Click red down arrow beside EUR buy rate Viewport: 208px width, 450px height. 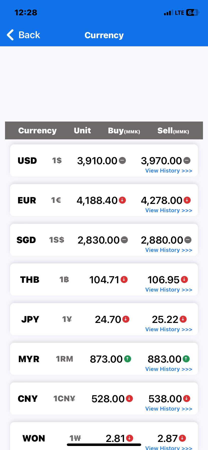coord(122,200)
